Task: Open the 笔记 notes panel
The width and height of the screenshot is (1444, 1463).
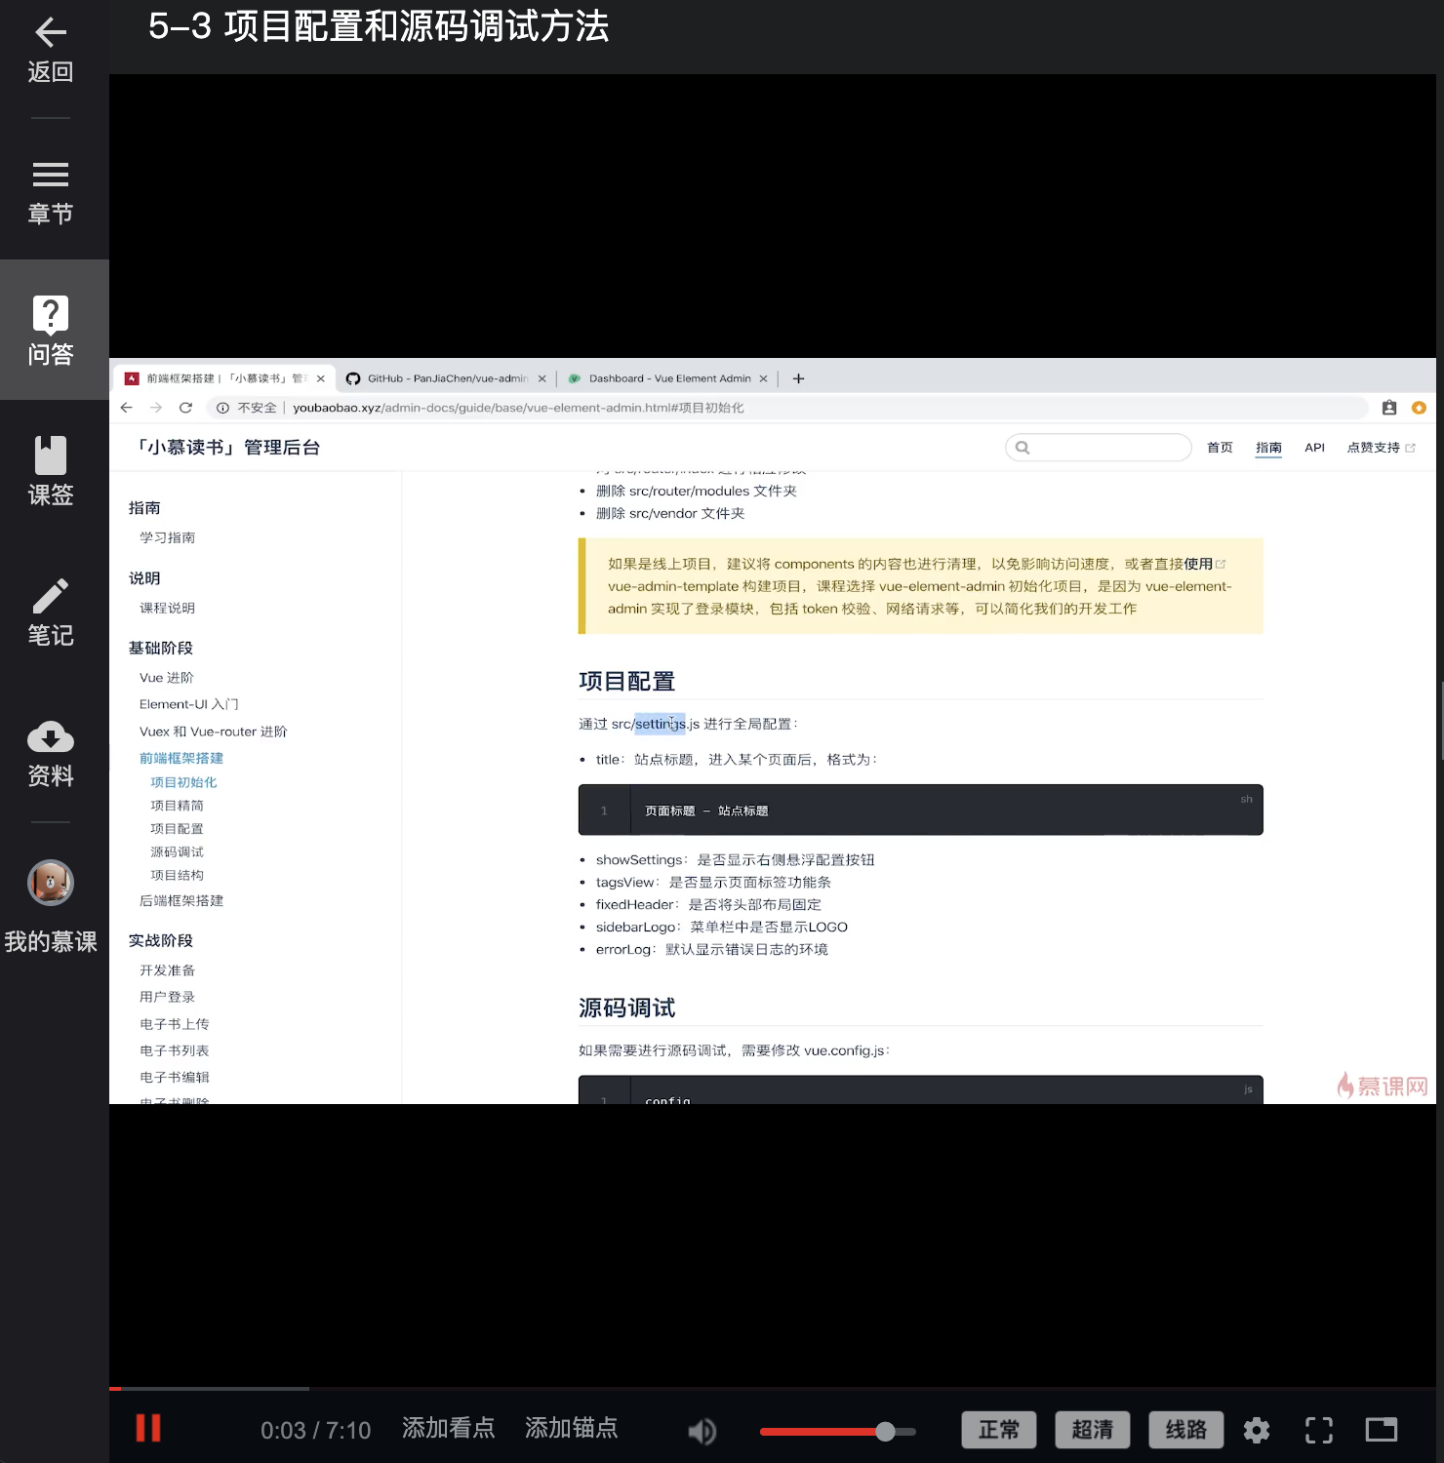Action: pos(51,612)
